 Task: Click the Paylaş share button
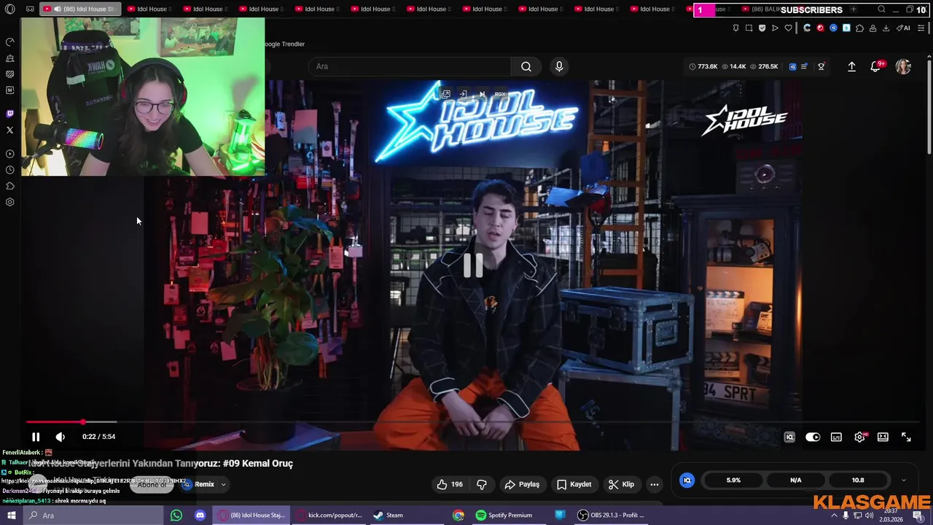(x=522, y=484)
